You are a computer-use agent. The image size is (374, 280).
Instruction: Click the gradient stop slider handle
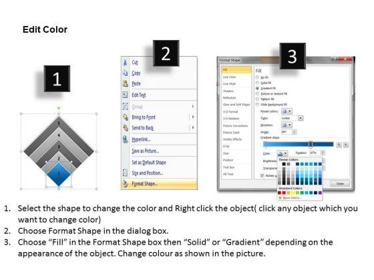click(x=311, y=145)
